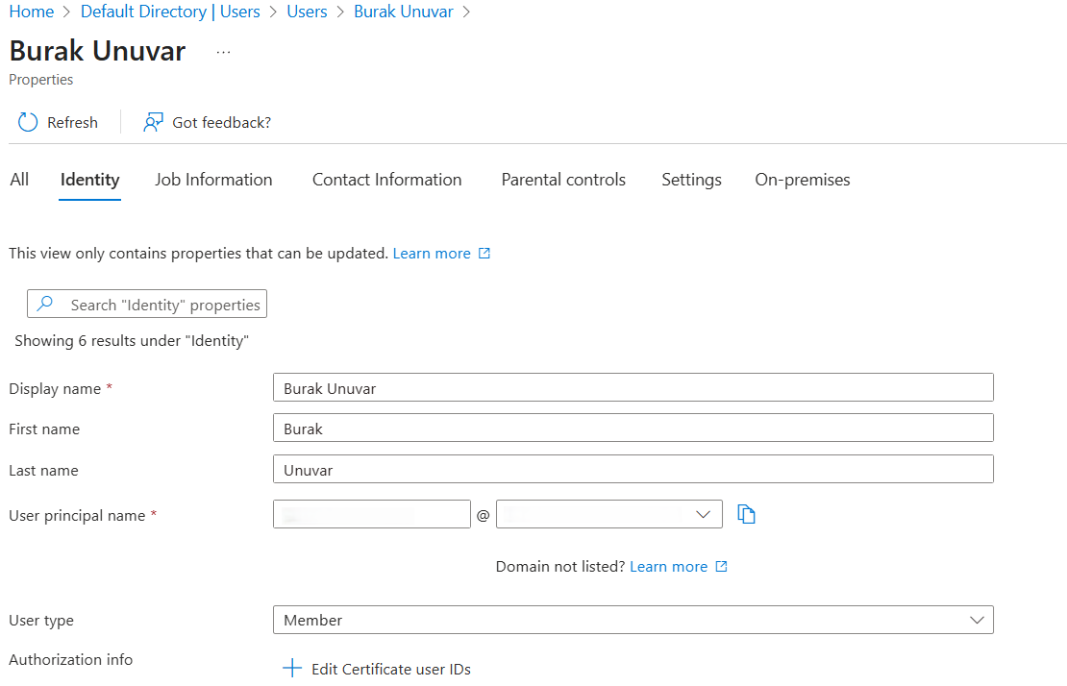The image size is (1067, 686).
Task: Open the Contact Information tab
Action: (386, 180)
